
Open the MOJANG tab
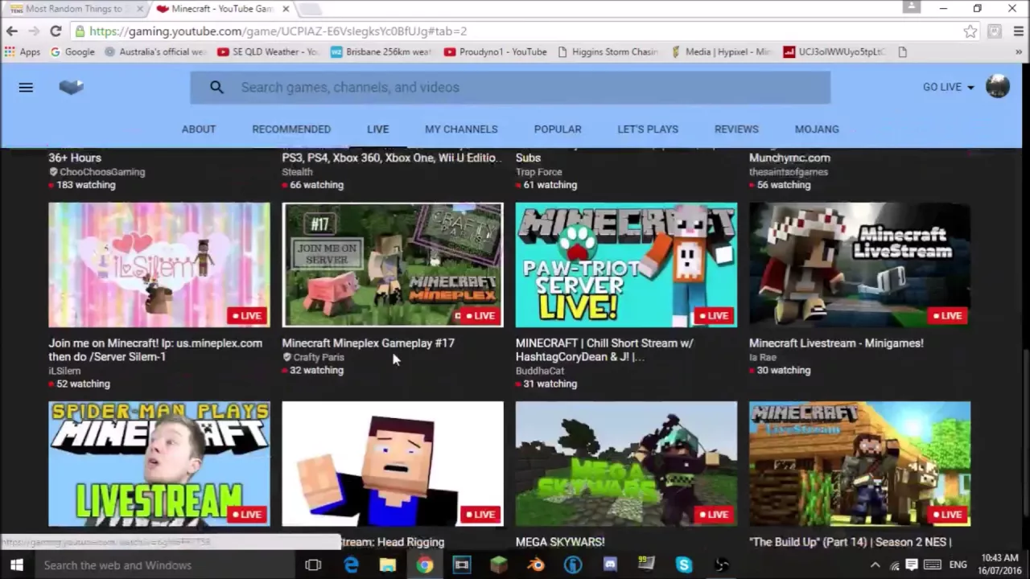[817, 129]
